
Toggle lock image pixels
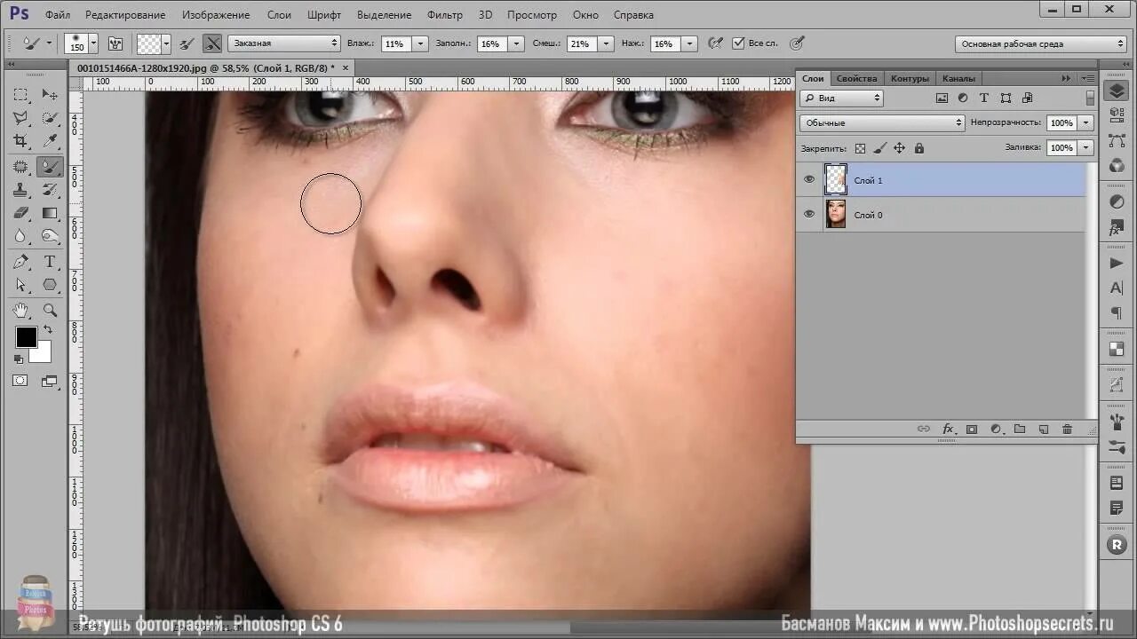click(881, 148)
